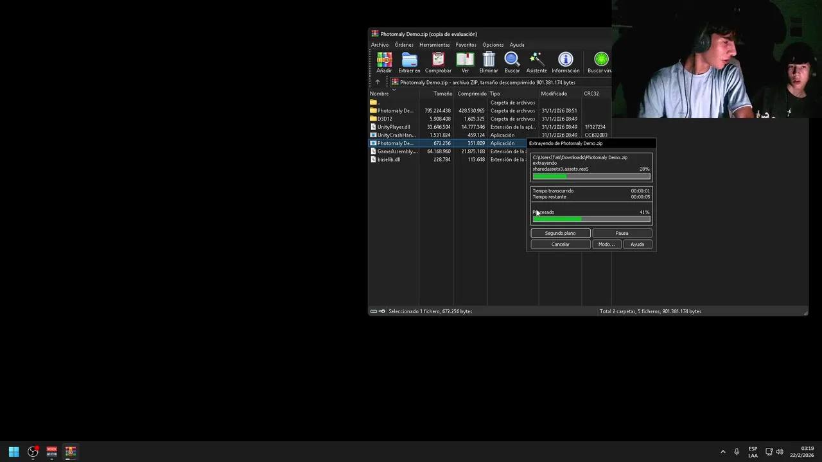The width and height of the screenshot is (822, 462).
Task: Open the Windows Start menu
Action: [13, 452]
